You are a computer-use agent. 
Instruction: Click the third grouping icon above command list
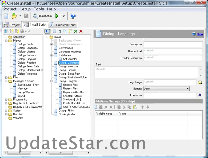tap(17, 31)
